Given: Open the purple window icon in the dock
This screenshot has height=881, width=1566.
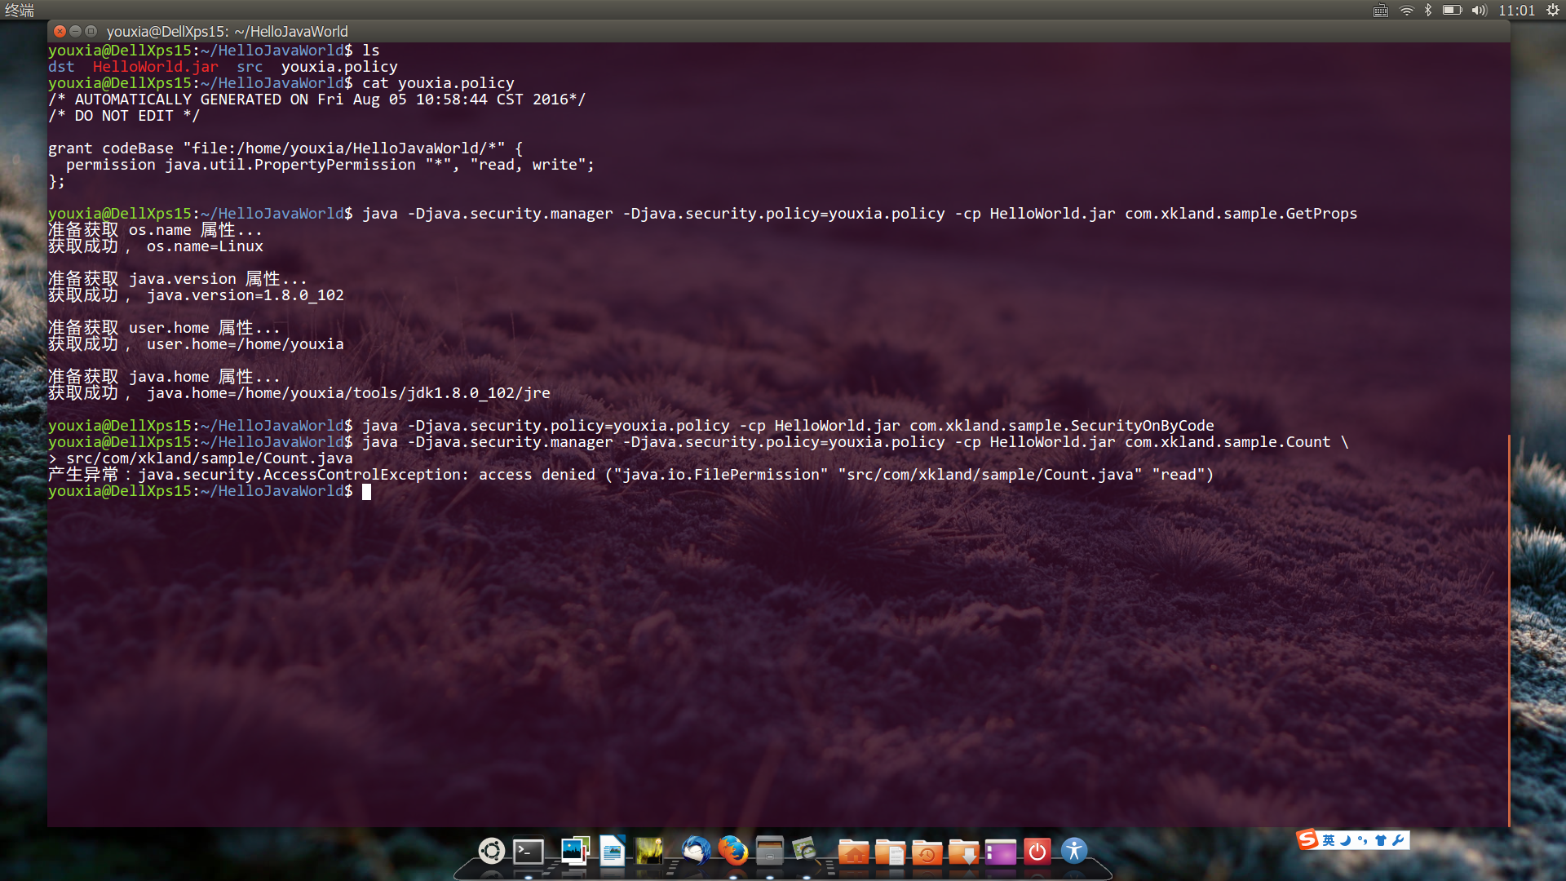Looking at the screenshot, I should (x=1000, y=852).
